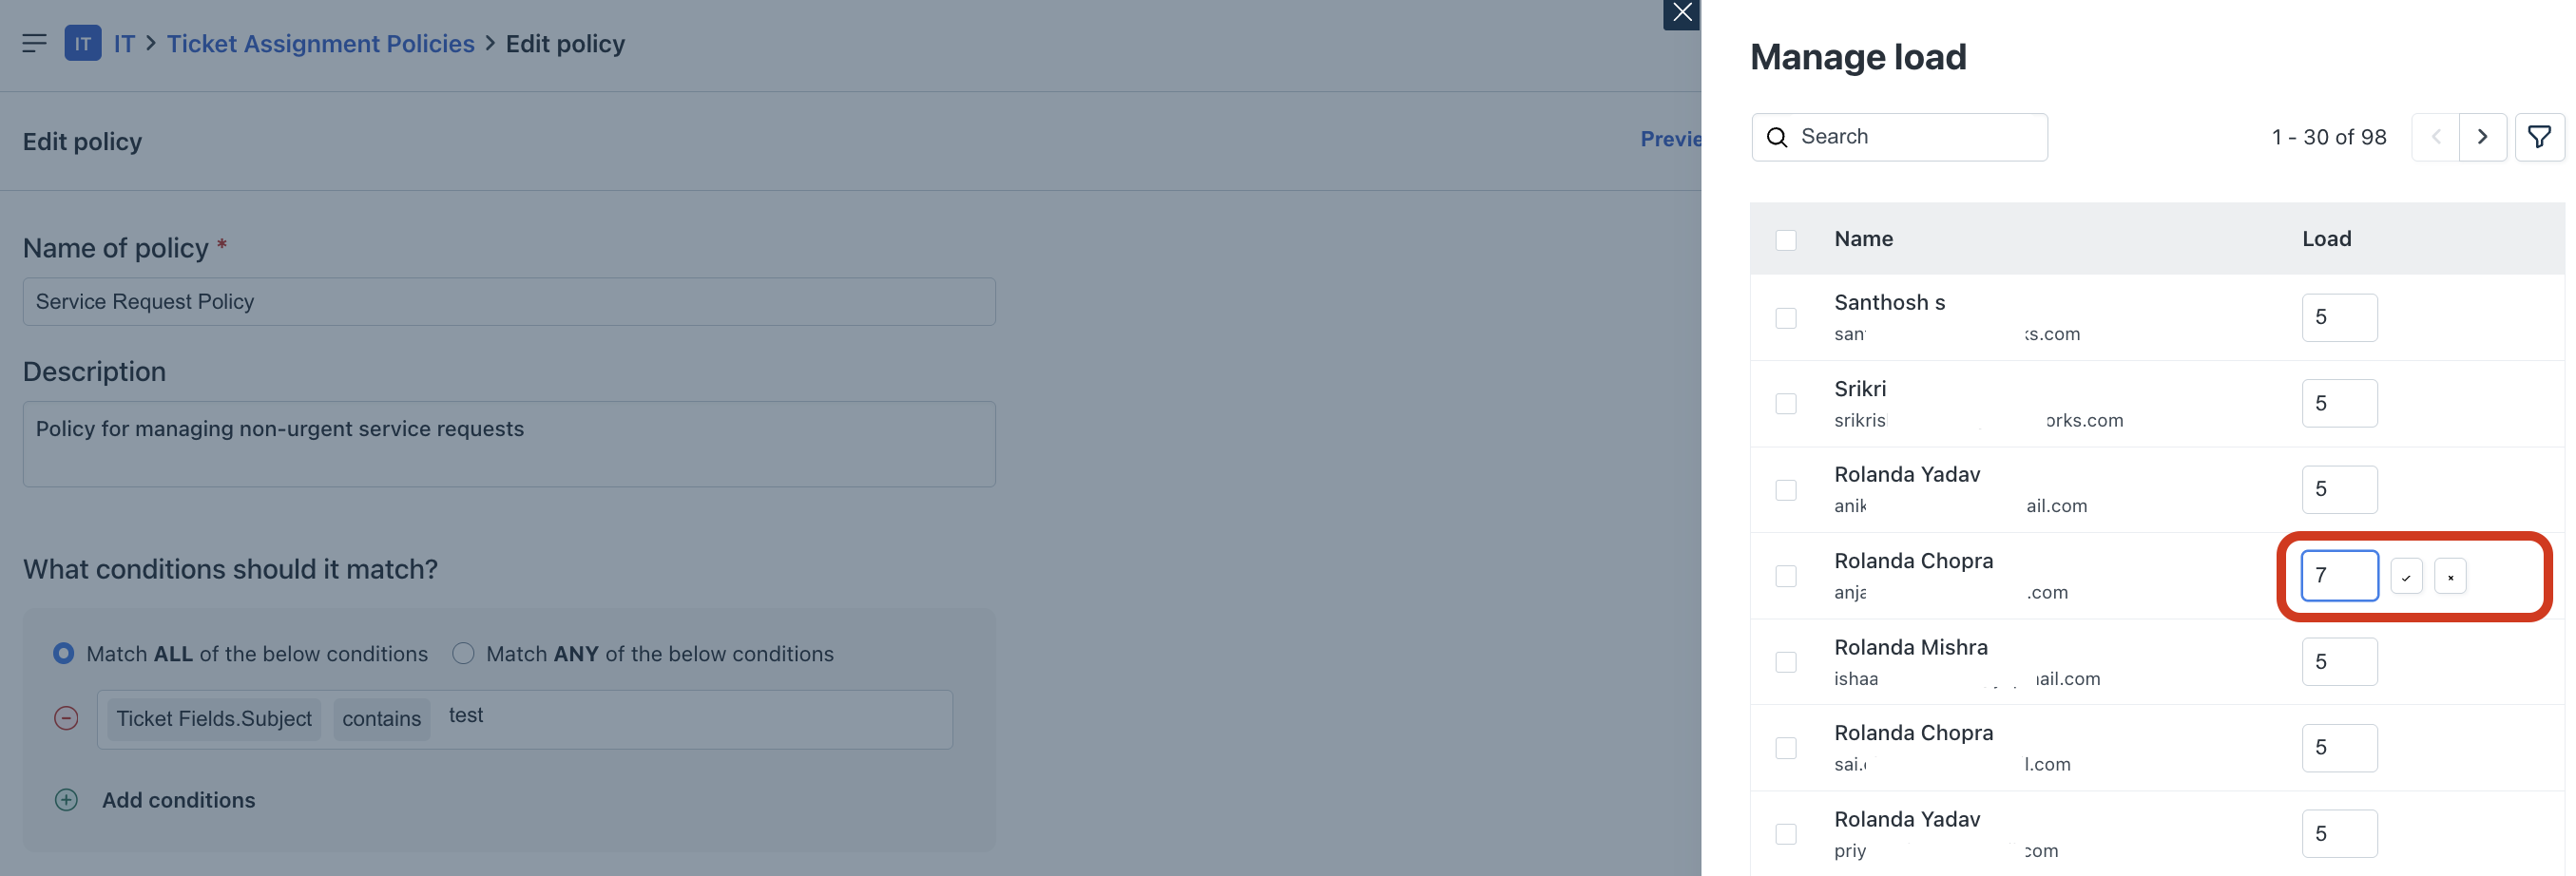
Task: Select the Santhosh s checkbox
Action: [x=1786, y=318]
